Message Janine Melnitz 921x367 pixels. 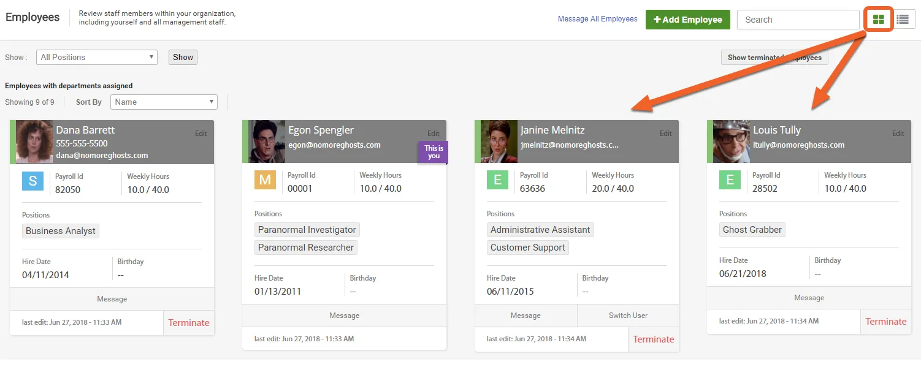point(525,316)
